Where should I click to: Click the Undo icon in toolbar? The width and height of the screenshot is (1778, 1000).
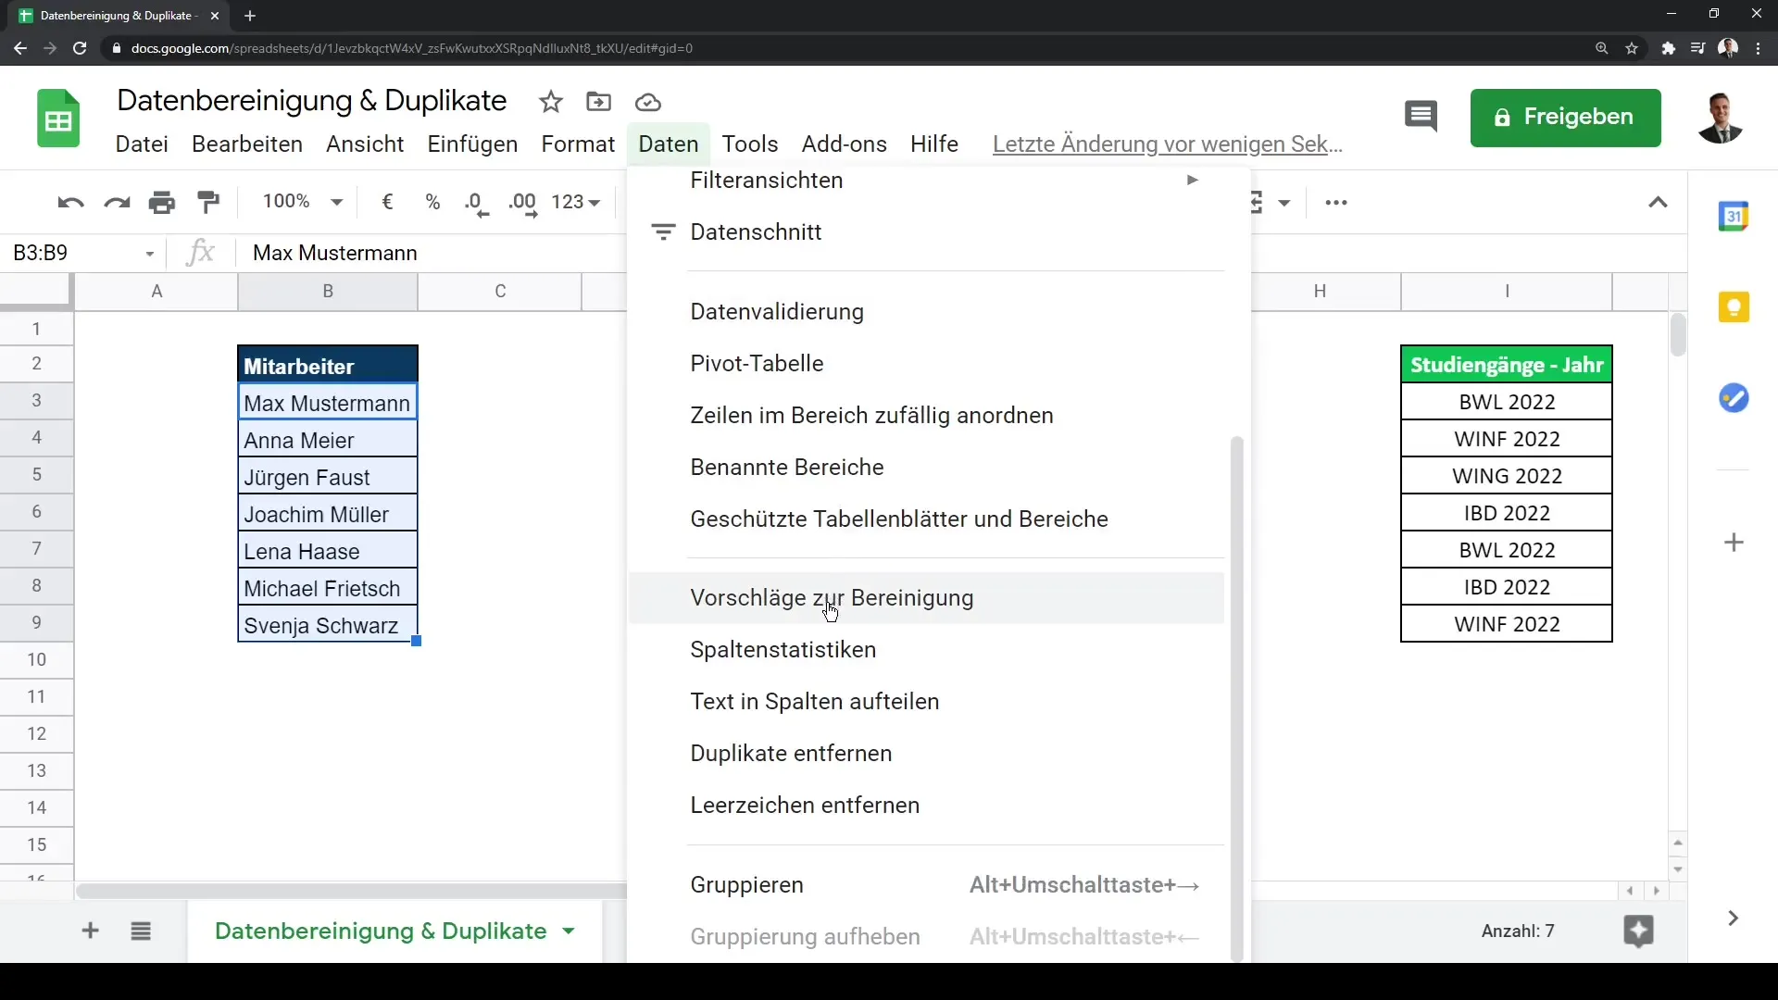click(x=69, y=202)
